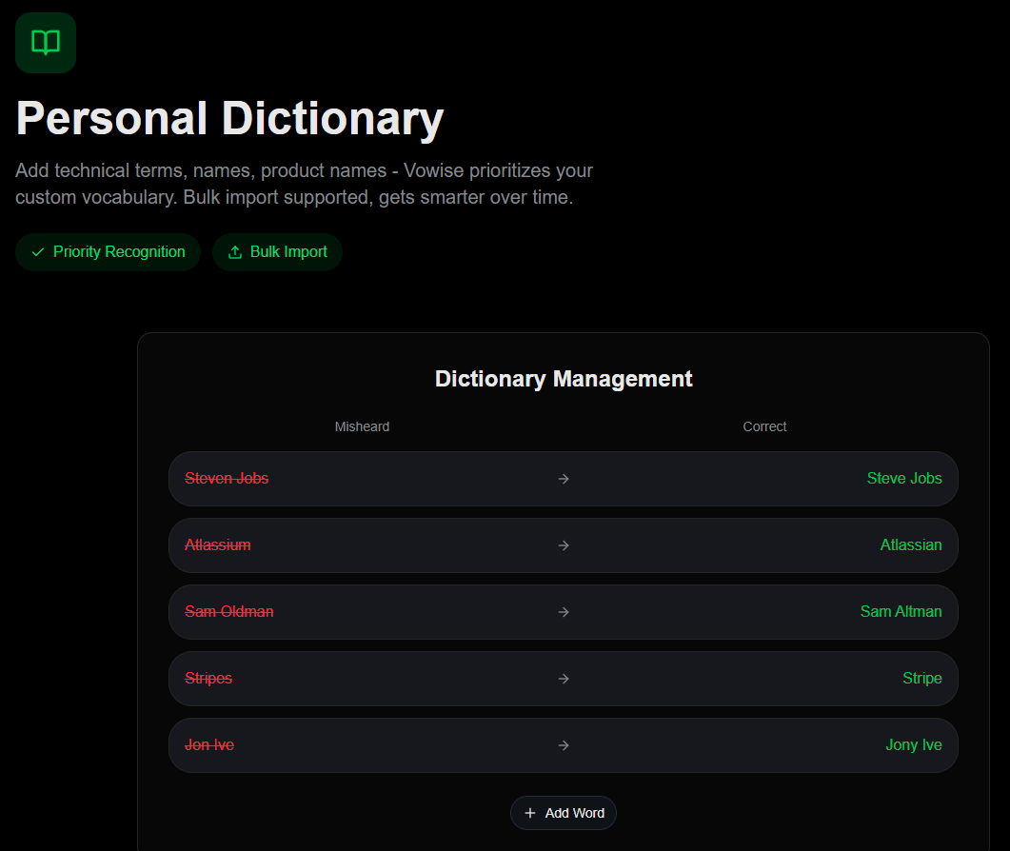The width and height of the screenshot is (1010, 851).
Task: Click the 'Dictionary Management' heading
Action: (564, 379)
